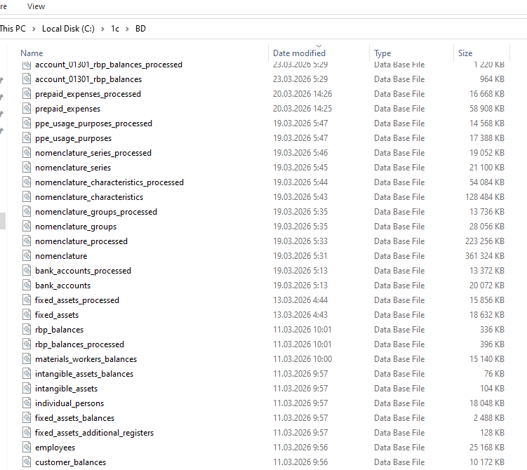Go to the 1c folder breadcrumb

pyautogui.click(x=115, y=29)
